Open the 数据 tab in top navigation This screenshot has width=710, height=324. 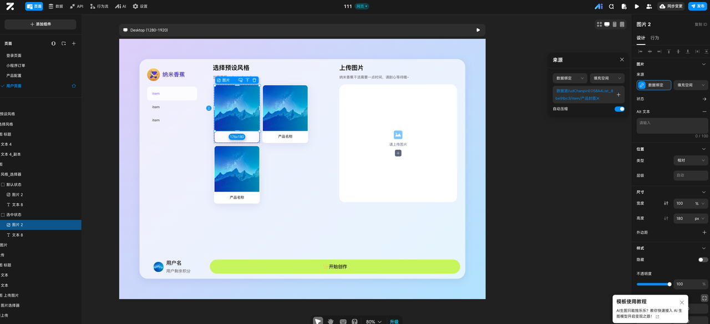[55, 6]
